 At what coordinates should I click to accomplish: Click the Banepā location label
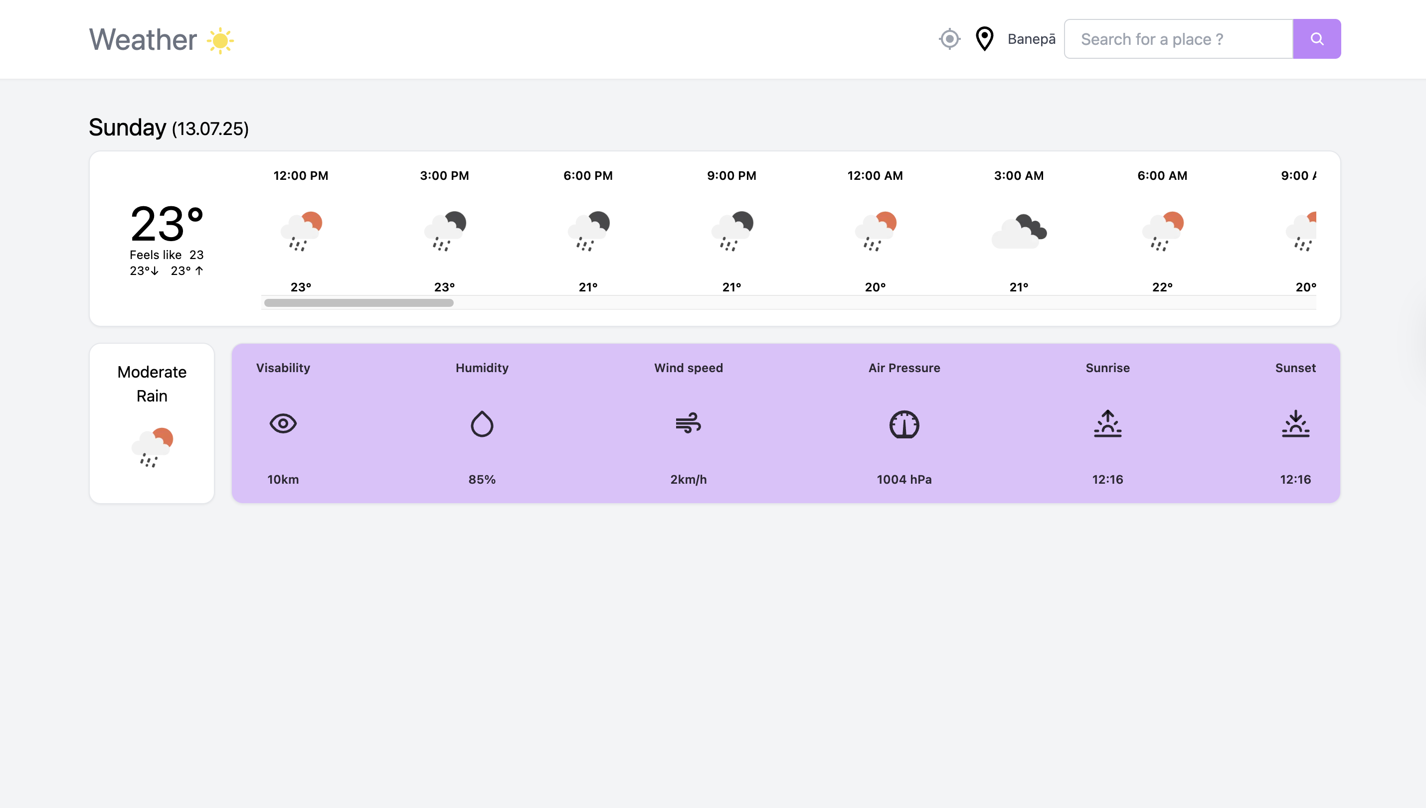point(1031,39)
